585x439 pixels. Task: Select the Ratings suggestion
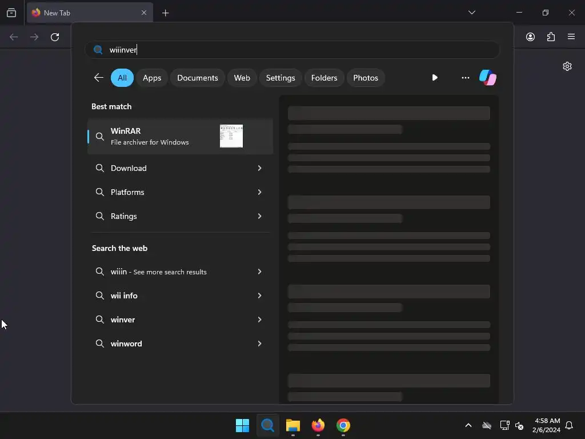(x=180, y=216)
